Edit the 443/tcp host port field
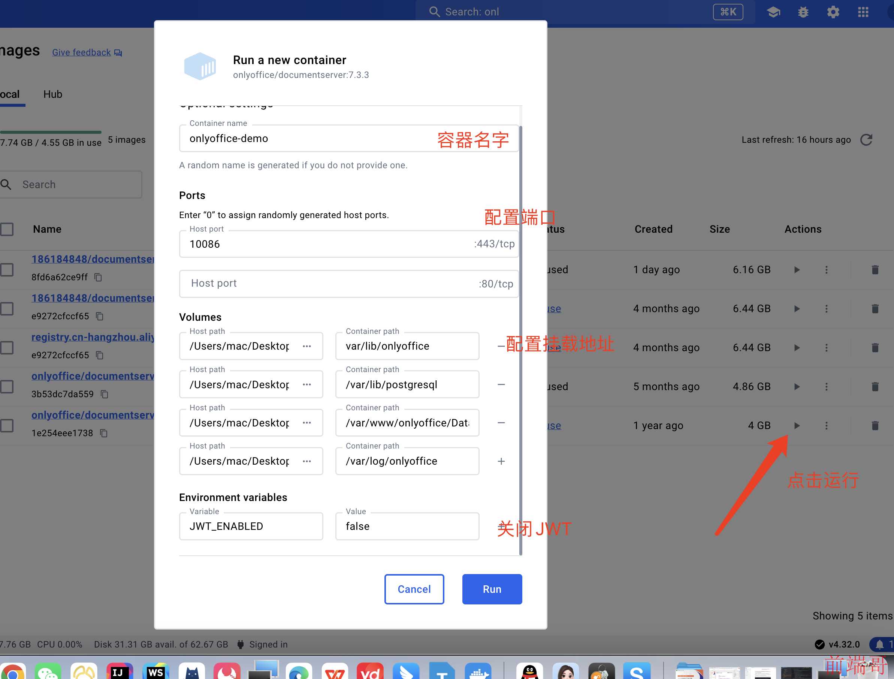 (349, 244)
